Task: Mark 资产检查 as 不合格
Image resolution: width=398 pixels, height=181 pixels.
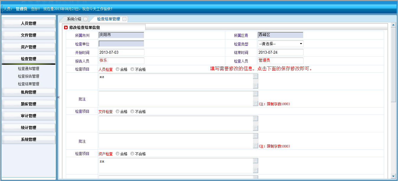Action: [132, 154]
